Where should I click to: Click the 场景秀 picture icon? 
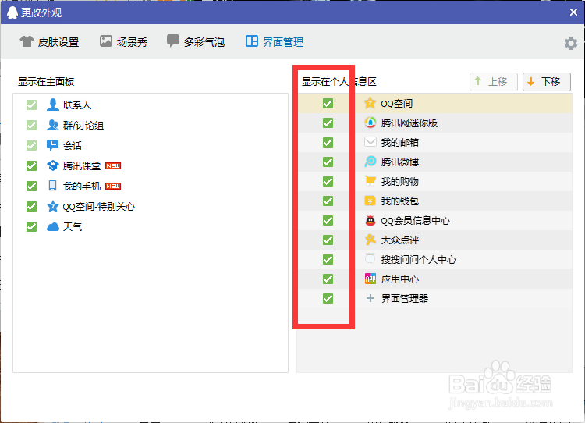point(106,41)
